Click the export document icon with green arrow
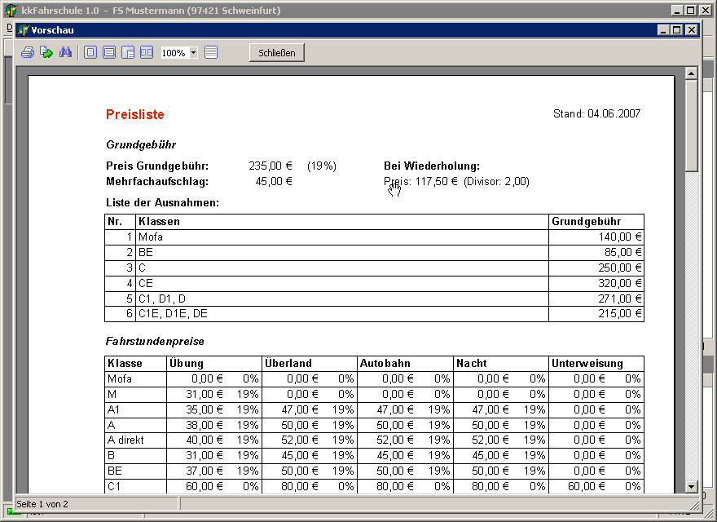Screen dimensions: 717x522 pos(46,52)
